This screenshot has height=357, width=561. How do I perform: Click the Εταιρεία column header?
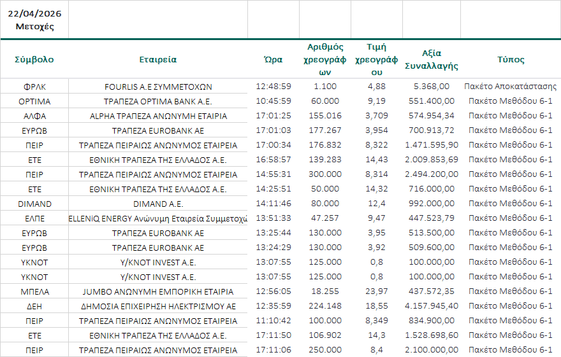[x=158, y=59]
